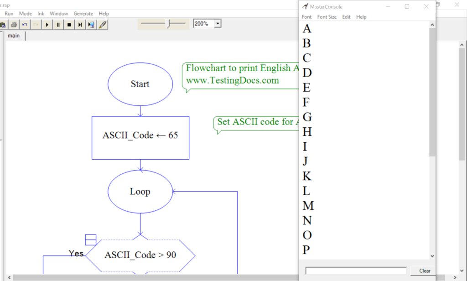Open the Generate menu
The height and width of the screenshot is (281, 467).
[x=83, y=13]
